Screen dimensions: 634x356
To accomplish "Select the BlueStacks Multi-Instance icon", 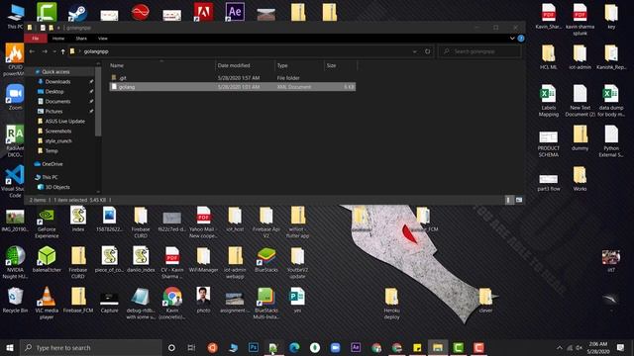I will pos(266,304).
